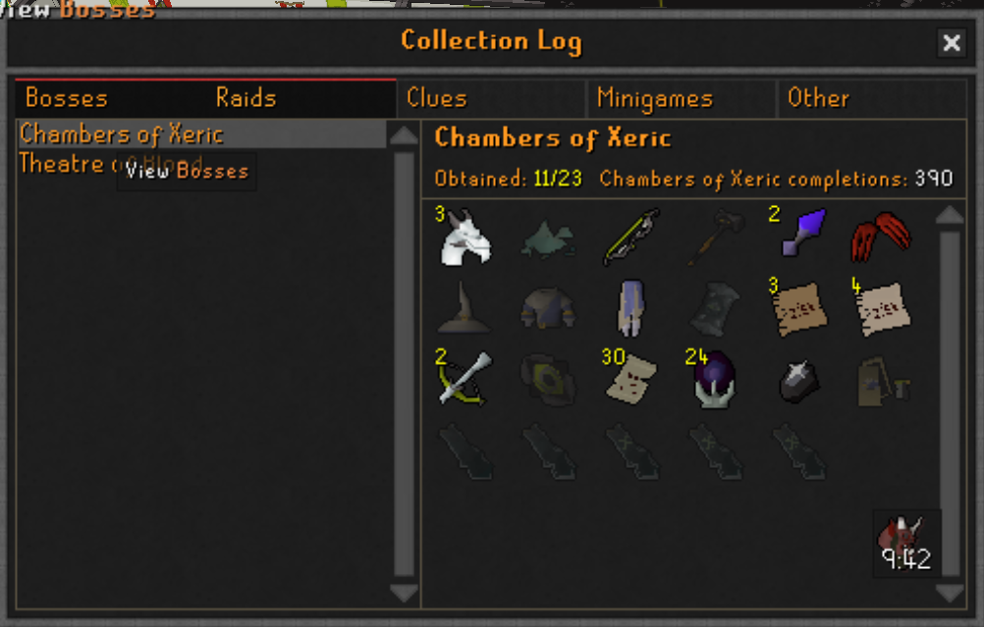Select Chambers of Xeric in the list
This screenshot has height=627, width=984.
pyautogui.click(x=202, y=134)
